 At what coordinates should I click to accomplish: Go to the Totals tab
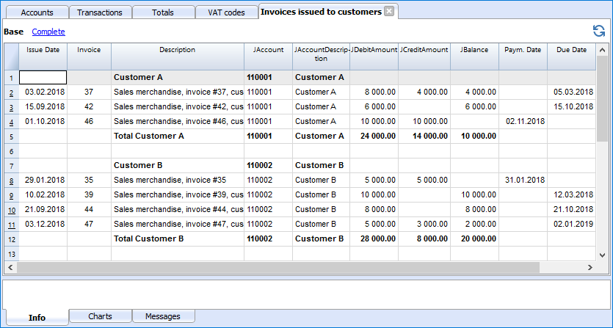[163, 12]
